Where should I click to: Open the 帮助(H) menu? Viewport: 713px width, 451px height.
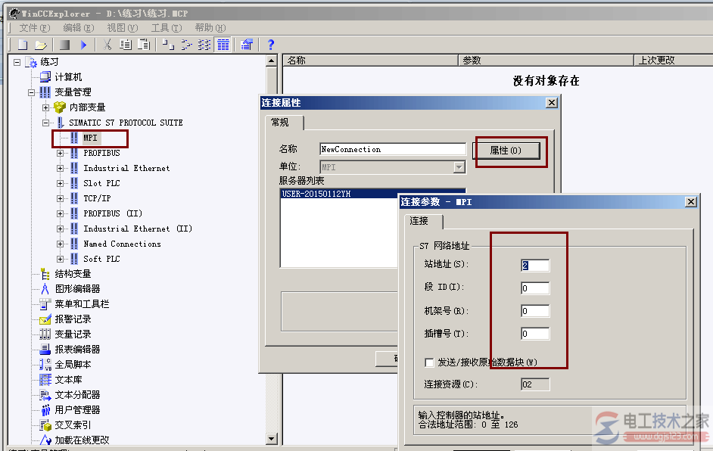click(x=210, y=28)
